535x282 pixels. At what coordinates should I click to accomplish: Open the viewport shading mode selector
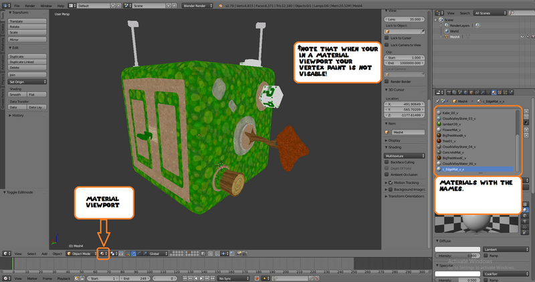[104, 254]
